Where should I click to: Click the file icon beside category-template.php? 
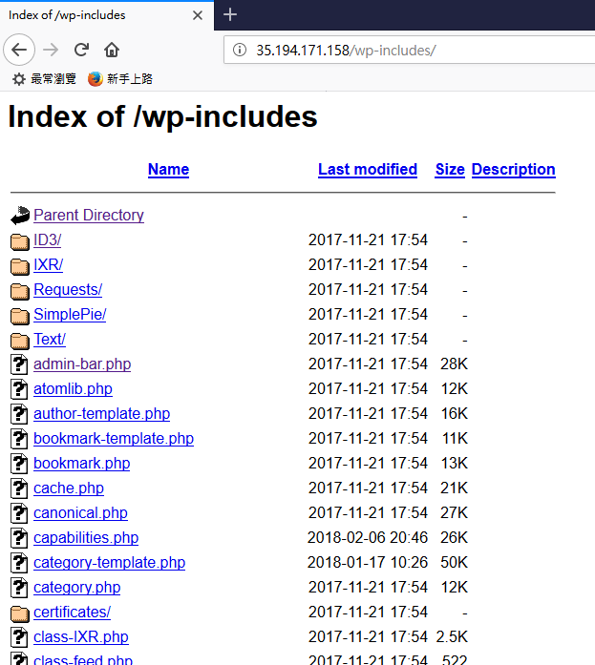[x=19, y=563]
